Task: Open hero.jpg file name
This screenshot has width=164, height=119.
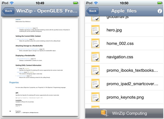Action: coord(114,30)
